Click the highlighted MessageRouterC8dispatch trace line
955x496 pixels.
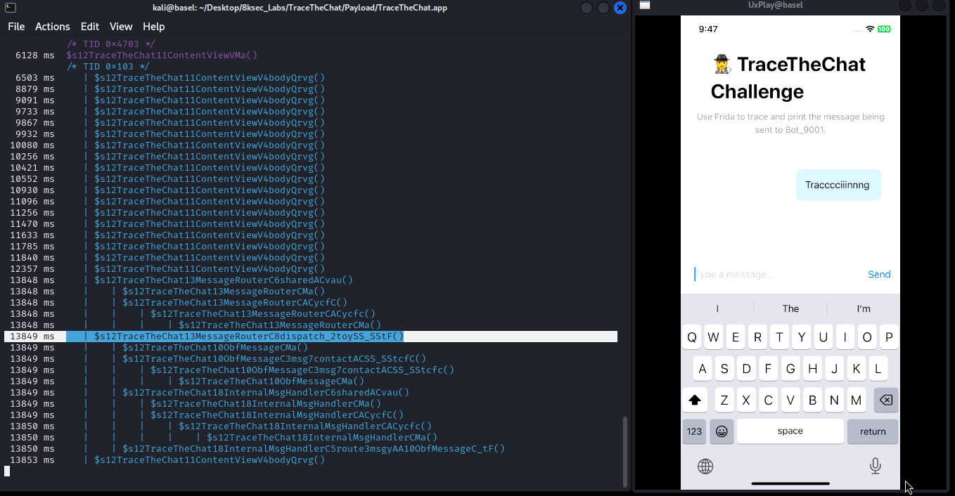tap(311, 337)
